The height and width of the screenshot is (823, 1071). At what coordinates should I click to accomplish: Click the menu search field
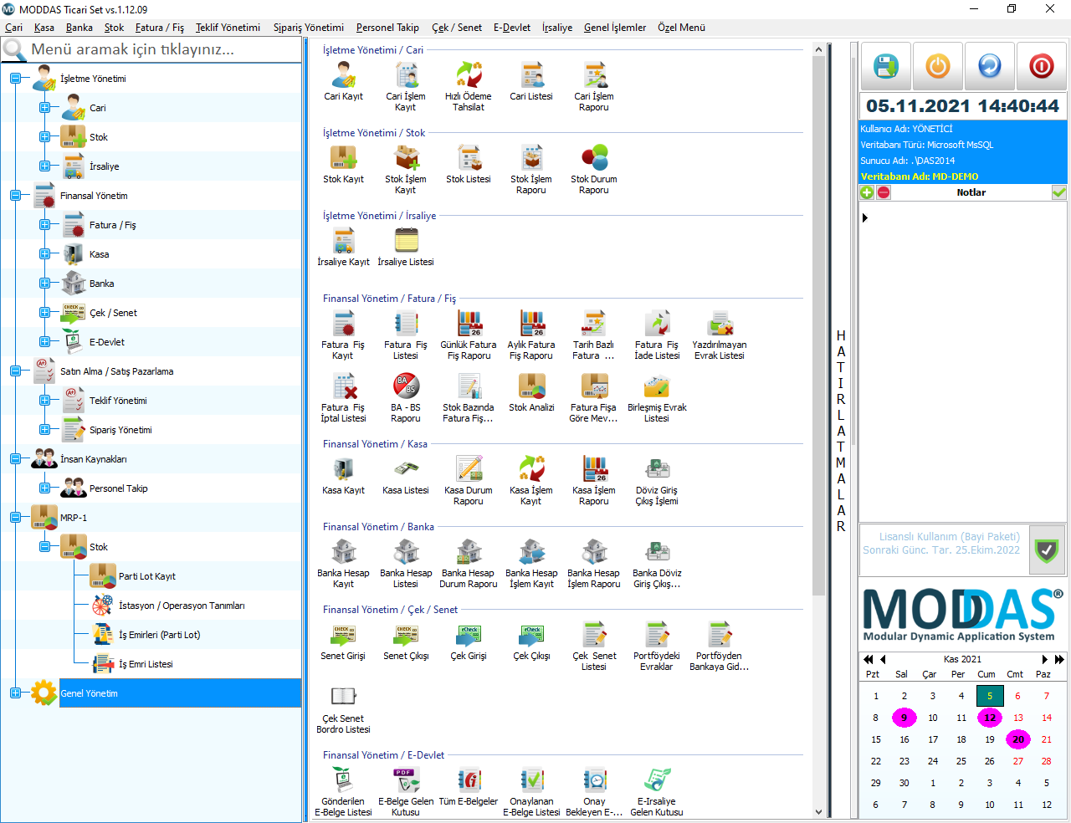(151, 49)
